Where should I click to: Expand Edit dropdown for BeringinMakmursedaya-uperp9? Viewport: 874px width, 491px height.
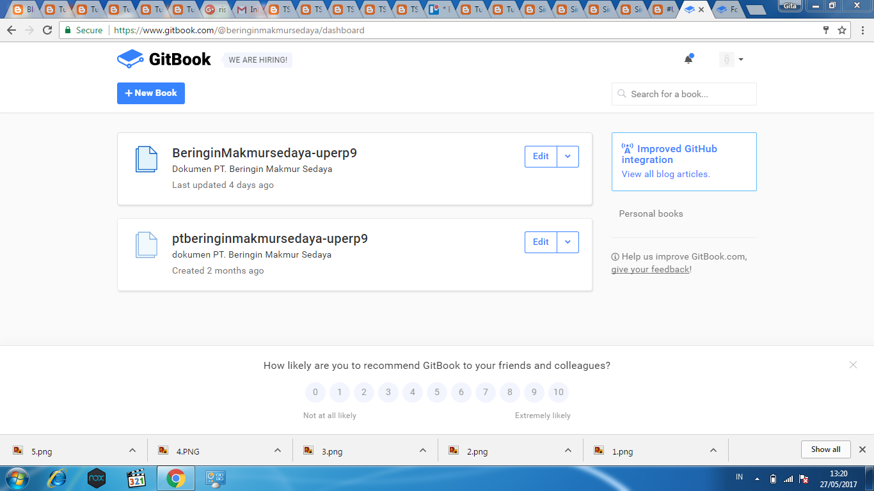click(568, 157)
